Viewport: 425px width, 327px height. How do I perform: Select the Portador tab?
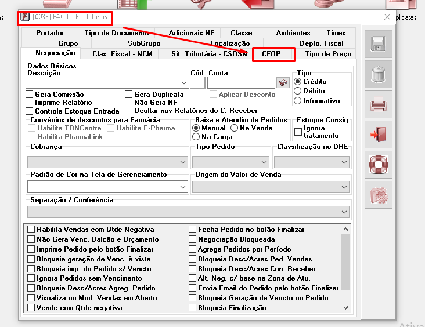coord(50,33)
